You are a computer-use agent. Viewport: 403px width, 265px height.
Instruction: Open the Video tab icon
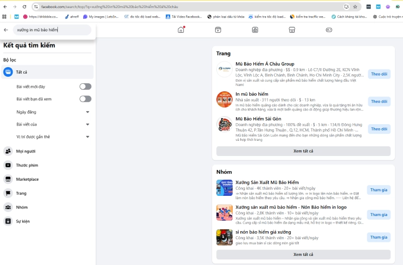[218, 30]
